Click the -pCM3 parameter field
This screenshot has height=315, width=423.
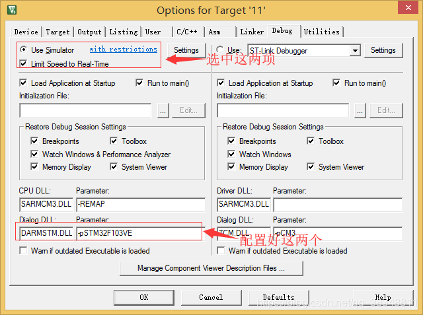pos(338,233)
